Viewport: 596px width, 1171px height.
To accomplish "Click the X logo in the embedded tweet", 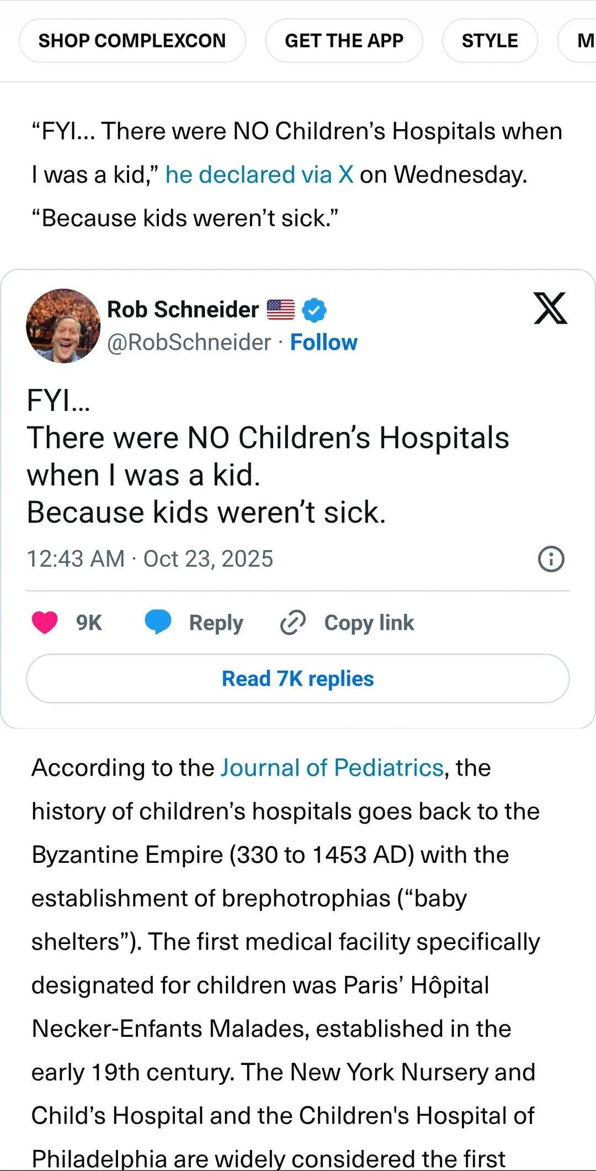I will 550,308.
